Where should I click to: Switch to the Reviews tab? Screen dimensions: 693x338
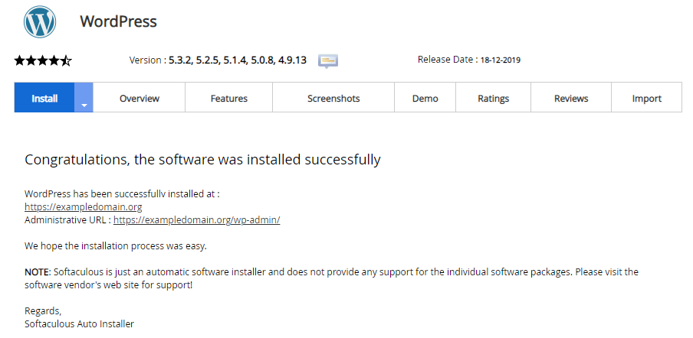click(571, 97)
